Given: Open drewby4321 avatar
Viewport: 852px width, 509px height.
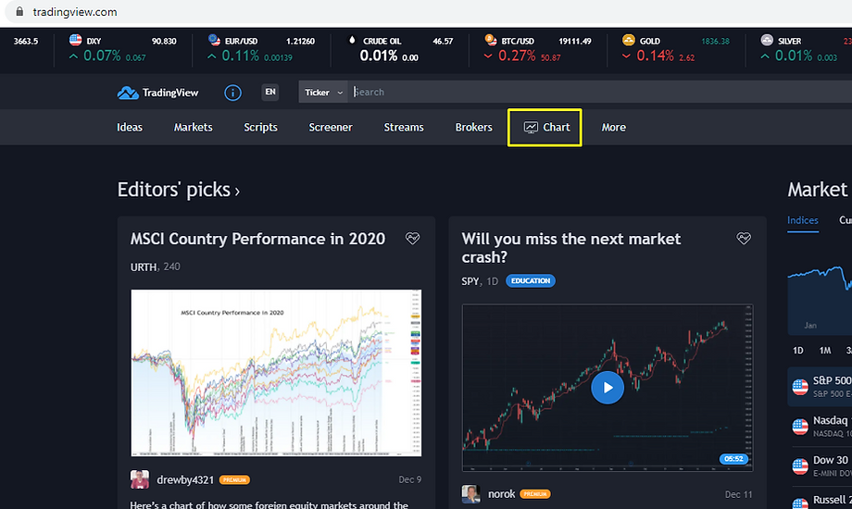Looking at the screenshot, I should pos(140,479).
